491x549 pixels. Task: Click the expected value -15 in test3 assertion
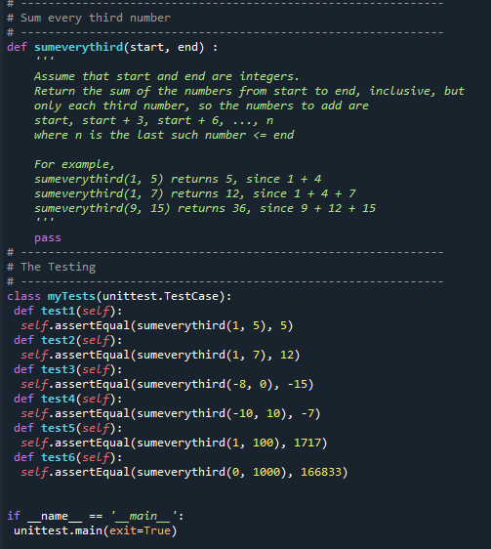click(297, 384)
